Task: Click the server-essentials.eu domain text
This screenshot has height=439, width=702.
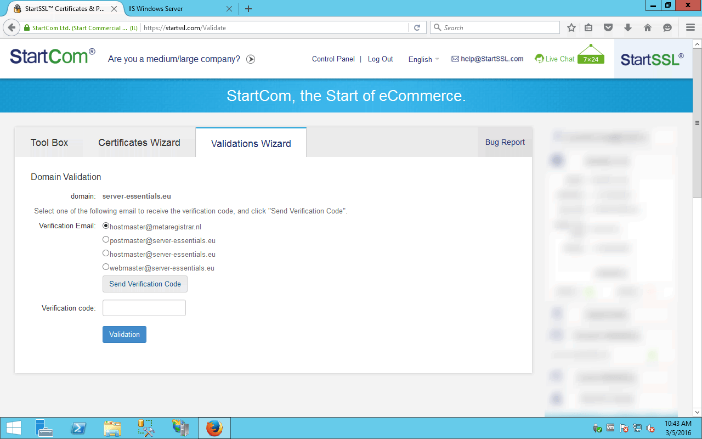Action: pos(137,196)
